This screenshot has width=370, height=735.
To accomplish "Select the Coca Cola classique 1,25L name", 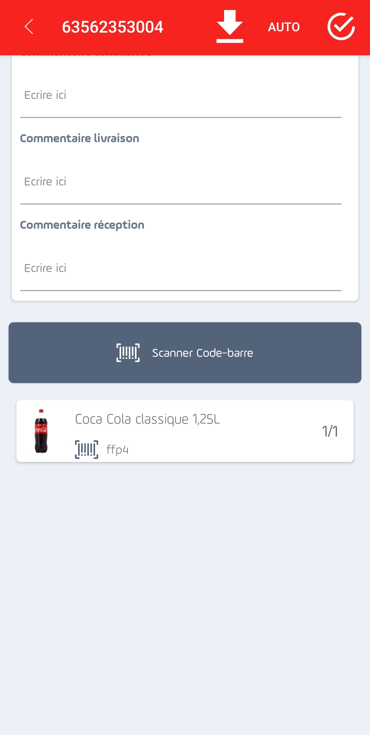I will pos(147,419).
